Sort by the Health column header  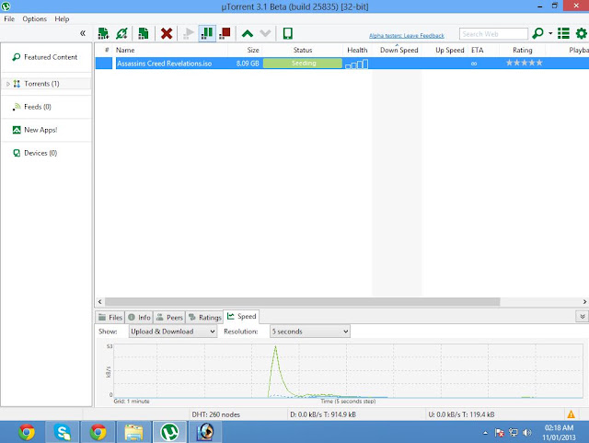click(x=357, y=50)
